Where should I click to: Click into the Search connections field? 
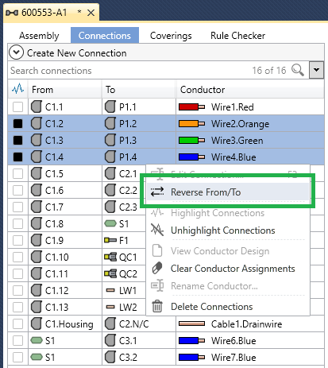click(129, 70)
